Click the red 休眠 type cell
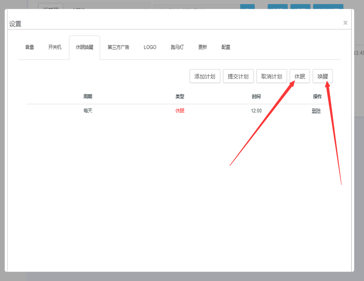This screenshot has width=364, height=281. (180, 111)
